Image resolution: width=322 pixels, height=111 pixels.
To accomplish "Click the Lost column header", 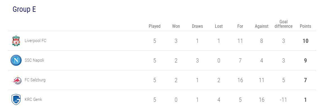I will pos(219,26).
